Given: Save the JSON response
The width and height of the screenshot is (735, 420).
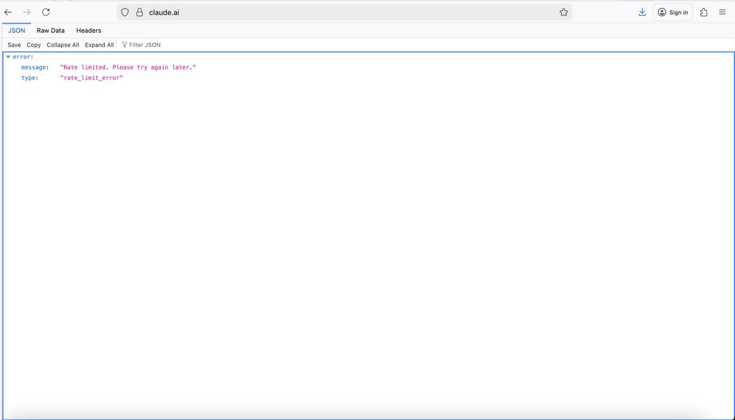Looking at the screenshot, I should (14, 45).
